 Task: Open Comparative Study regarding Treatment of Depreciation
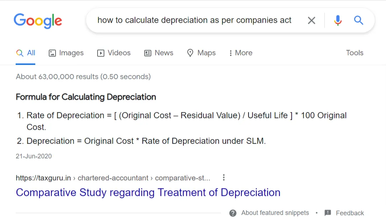tap(148, 193)
